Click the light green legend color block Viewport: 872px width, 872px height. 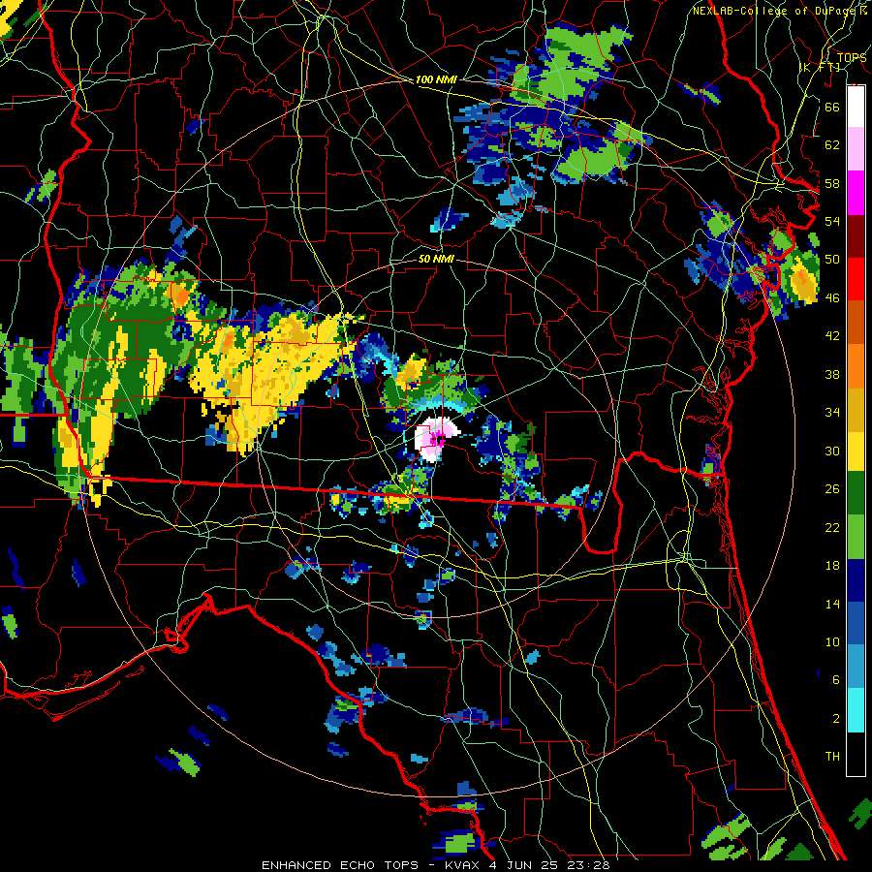pos(856,537)
